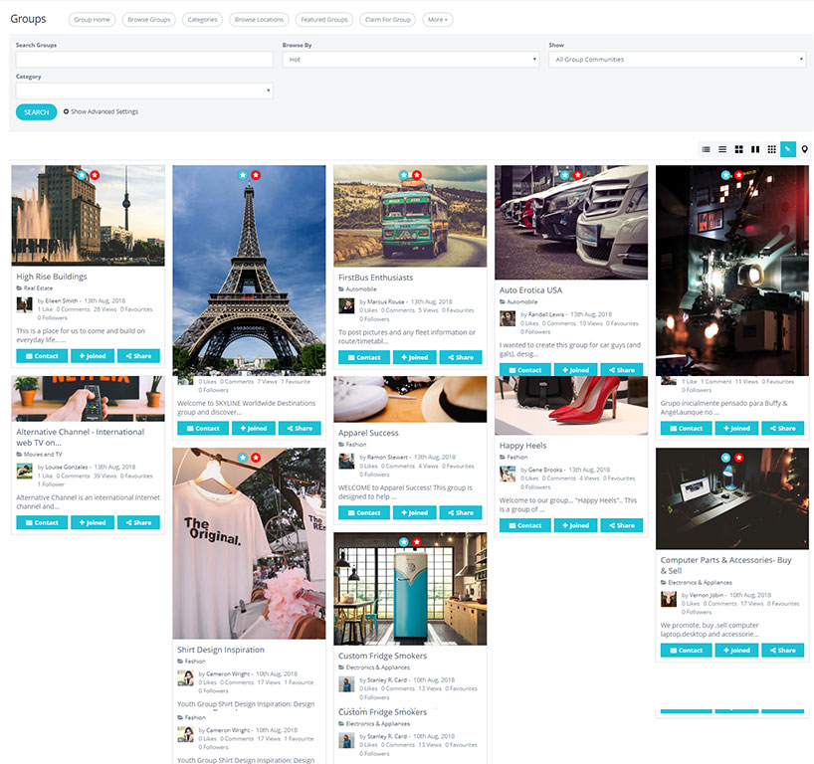814x764 pixels.
Task: Click the red sponsored badge on Auto Erotica USA
Action: click(x=578, y=175)
